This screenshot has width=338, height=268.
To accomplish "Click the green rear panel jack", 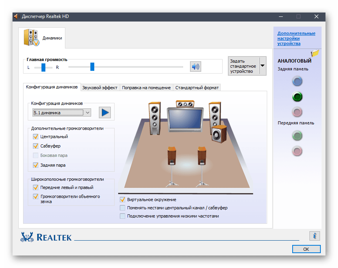I will 298,96.
